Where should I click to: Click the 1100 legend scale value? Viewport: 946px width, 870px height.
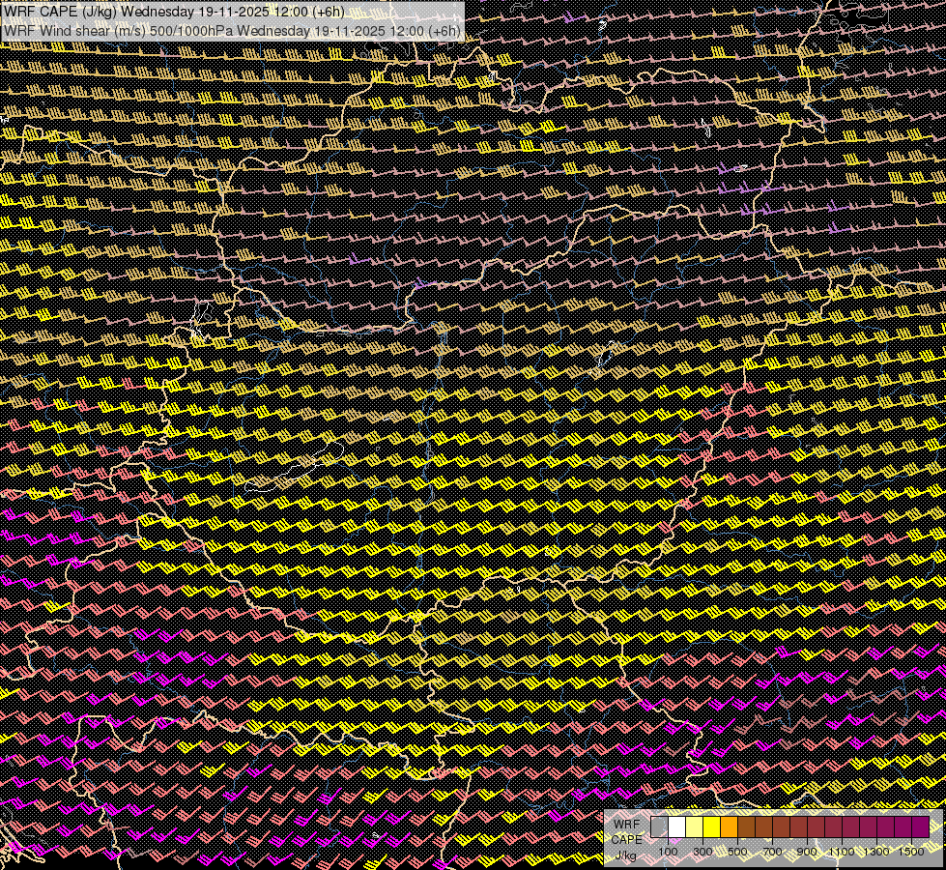pyautogui.click(x=842, y=852)
